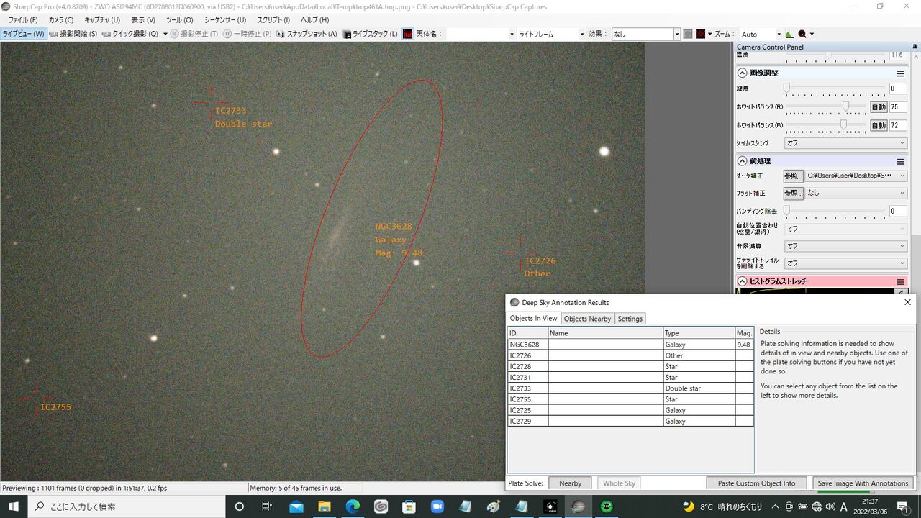
Task: Open the フラット補正 dropdown showing なし
Action: tap(856, 193)
